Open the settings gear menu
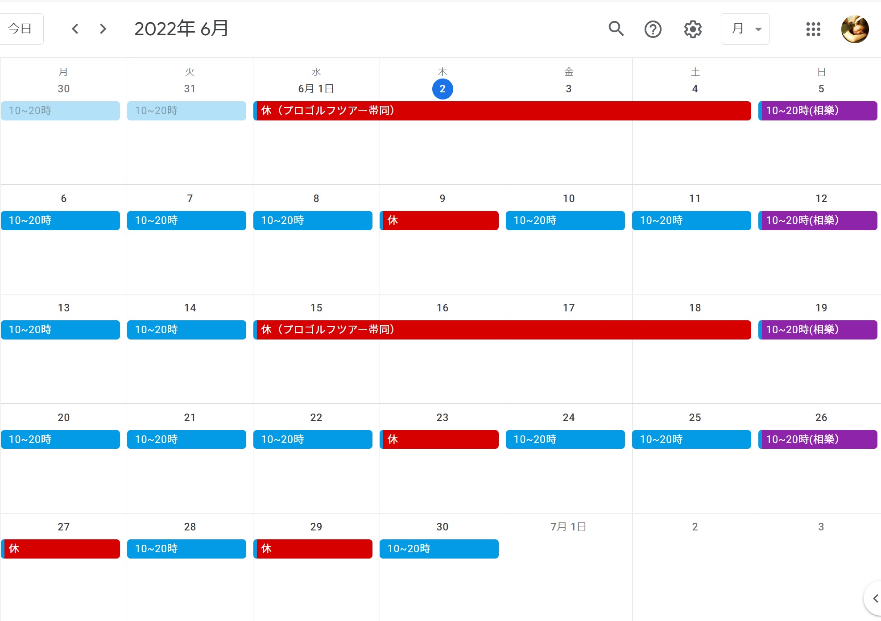Image resolution: width=881 pixels, height=621 pixels. (x=693, y=29)
